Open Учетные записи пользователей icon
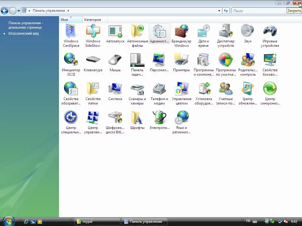 click(x=226, y=93)
